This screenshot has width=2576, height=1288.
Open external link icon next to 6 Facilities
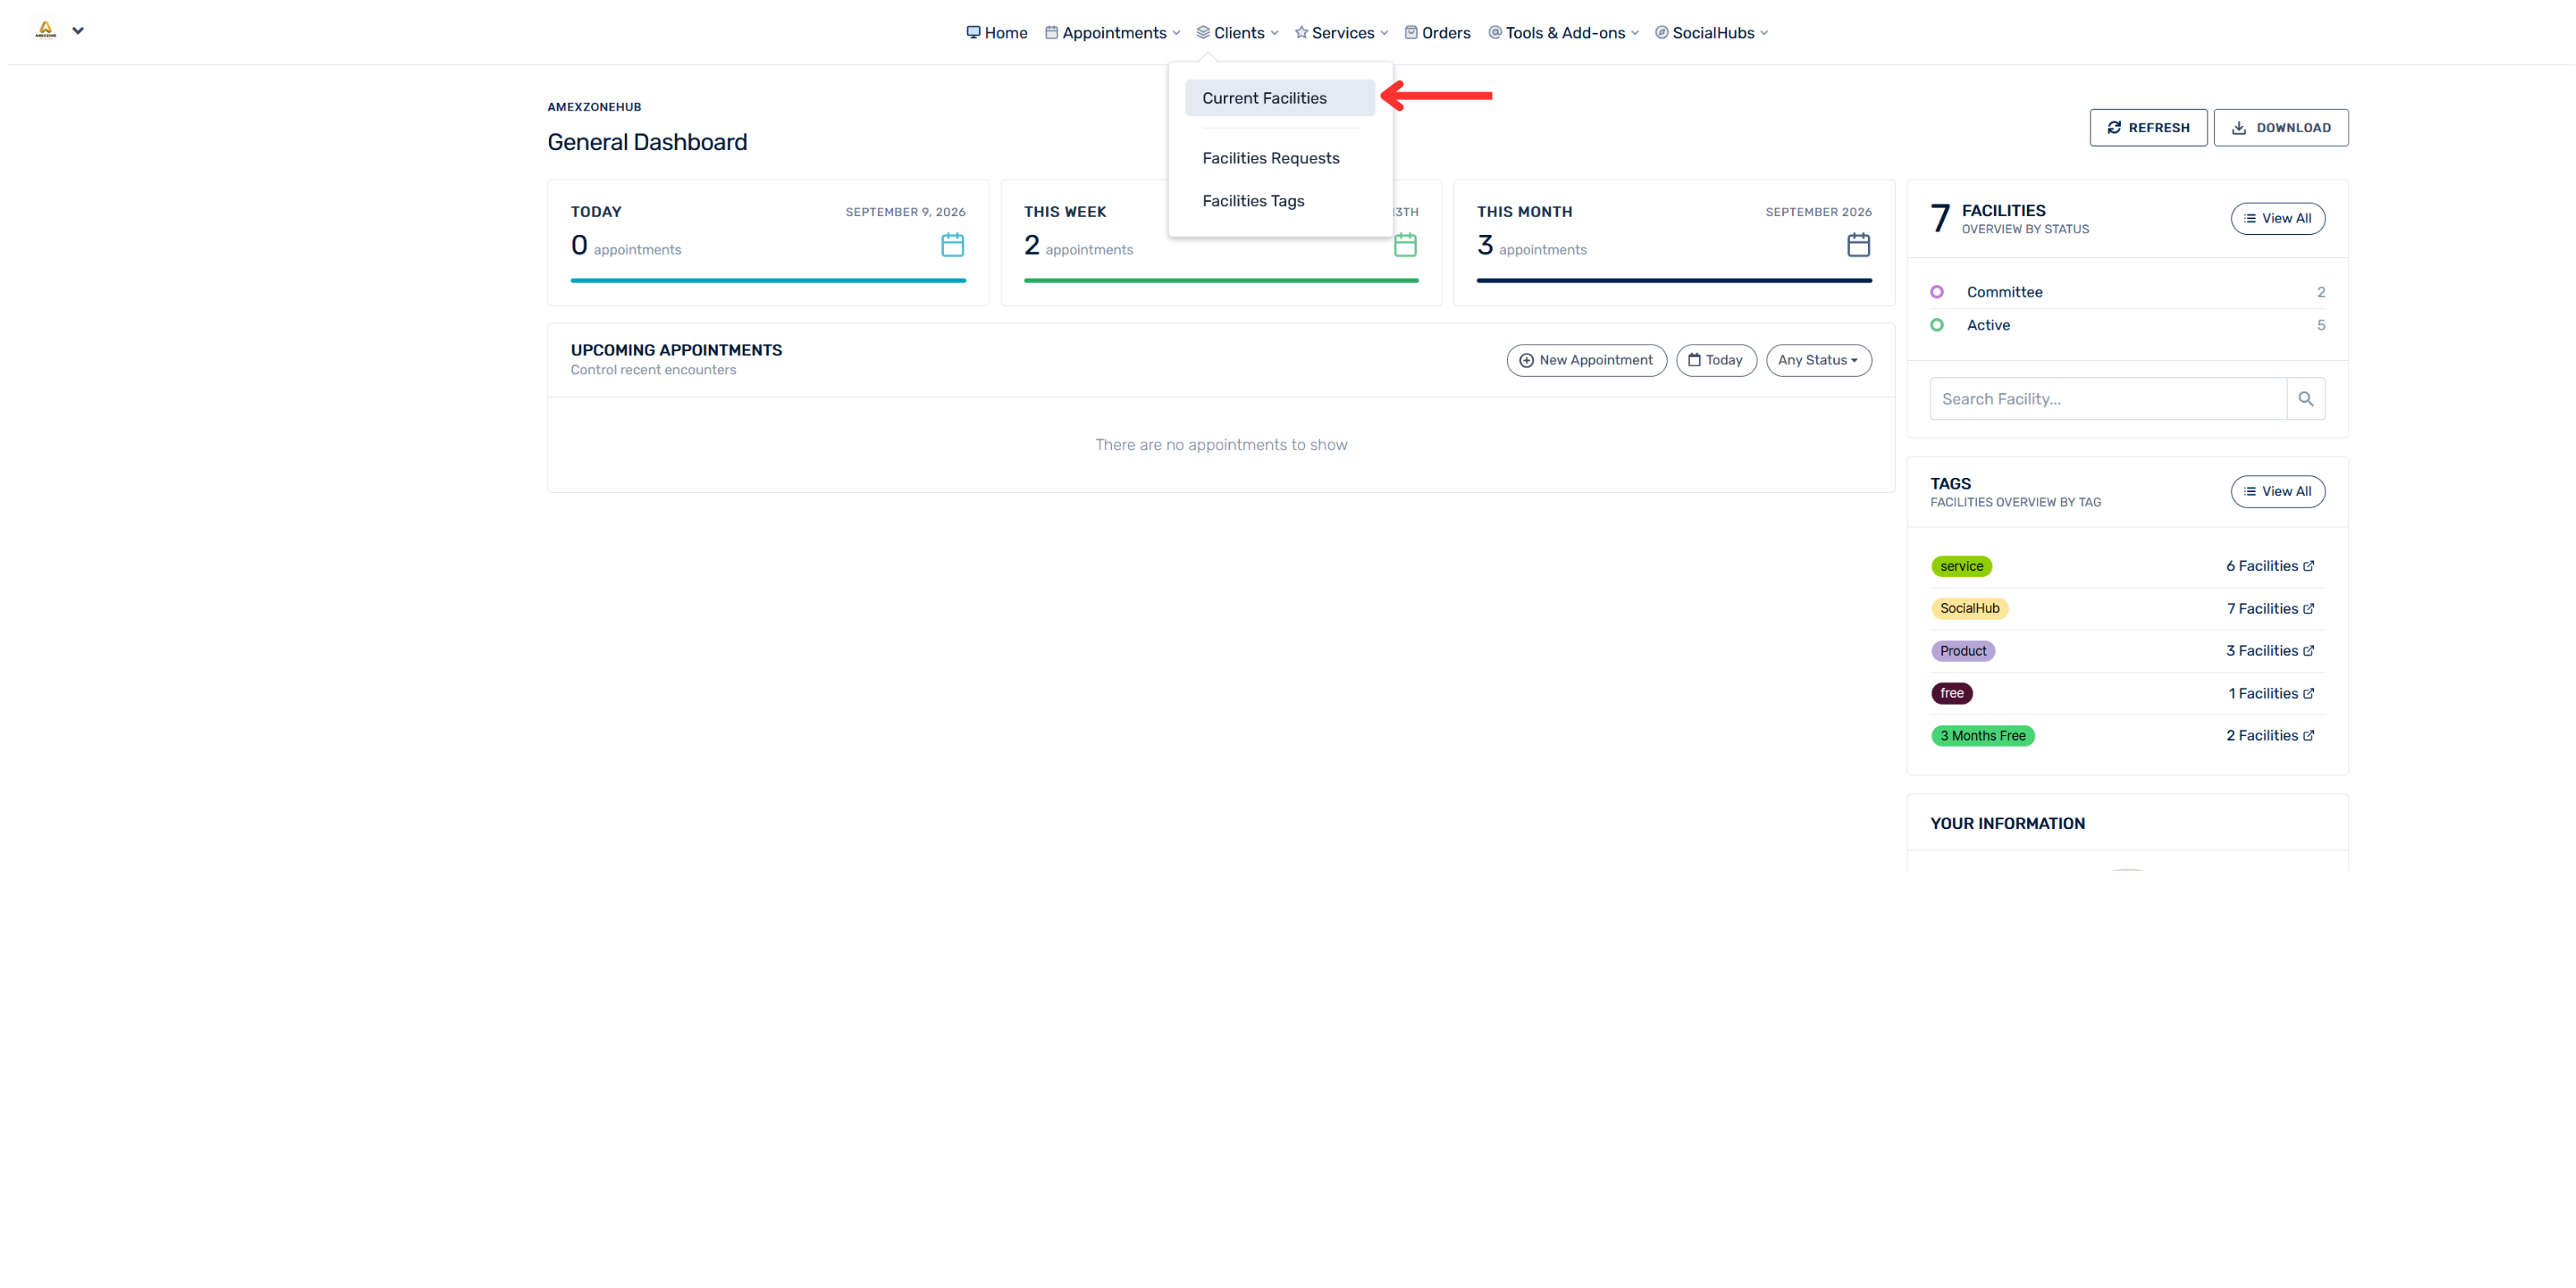point(2308,566)
